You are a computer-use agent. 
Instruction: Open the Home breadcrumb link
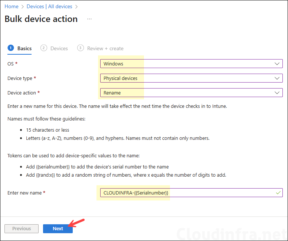(12, 6)
